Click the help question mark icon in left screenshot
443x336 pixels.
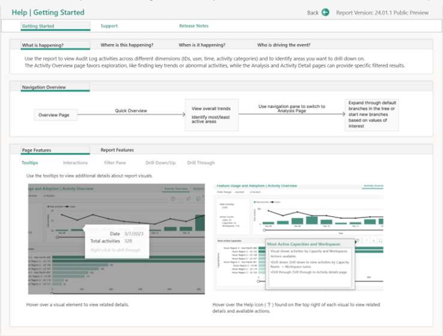click(172, 199)
